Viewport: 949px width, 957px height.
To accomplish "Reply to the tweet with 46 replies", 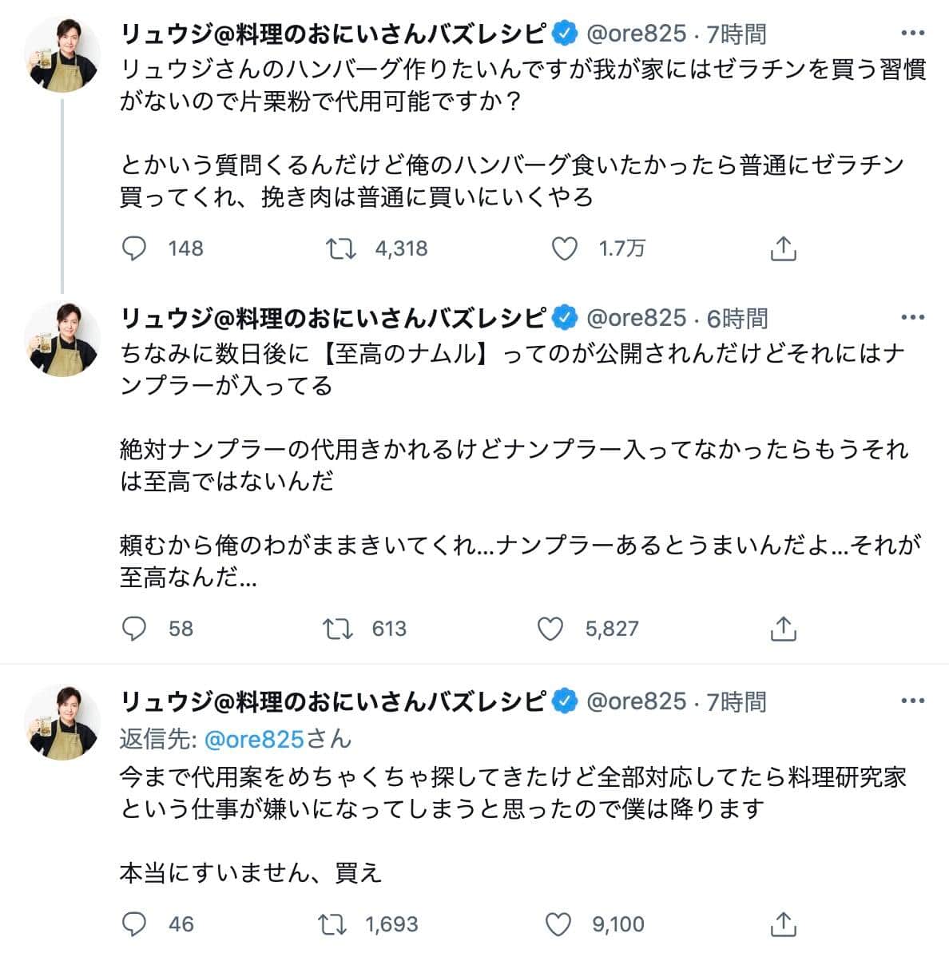I will tap(134, 924).
